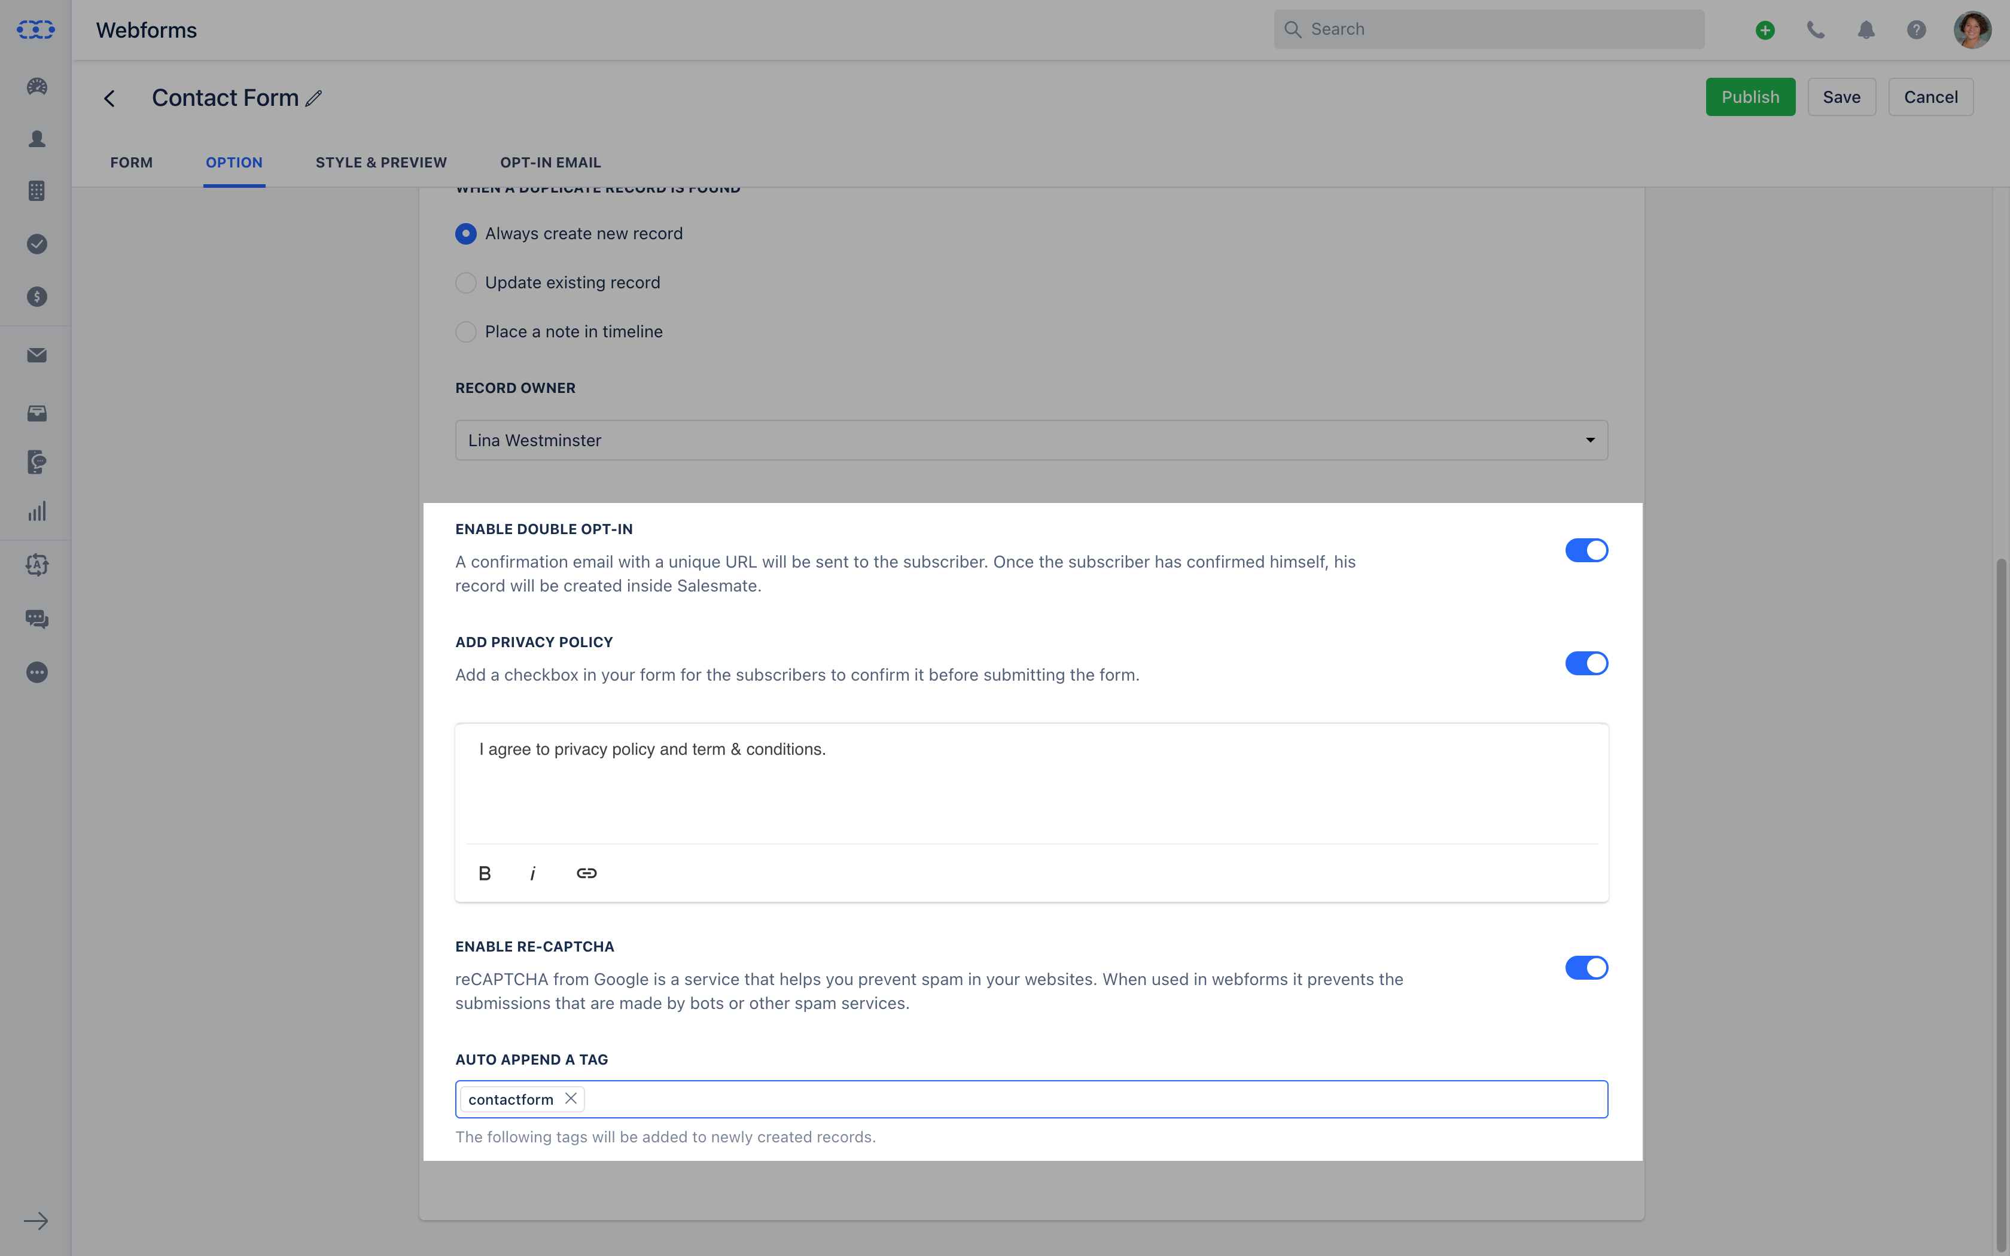Insert a link in the privacy policy editor

tap(587, 872)
